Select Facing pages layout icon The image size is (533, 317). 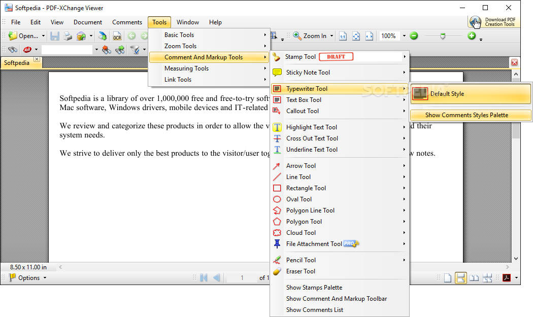[x=474, y=278]
